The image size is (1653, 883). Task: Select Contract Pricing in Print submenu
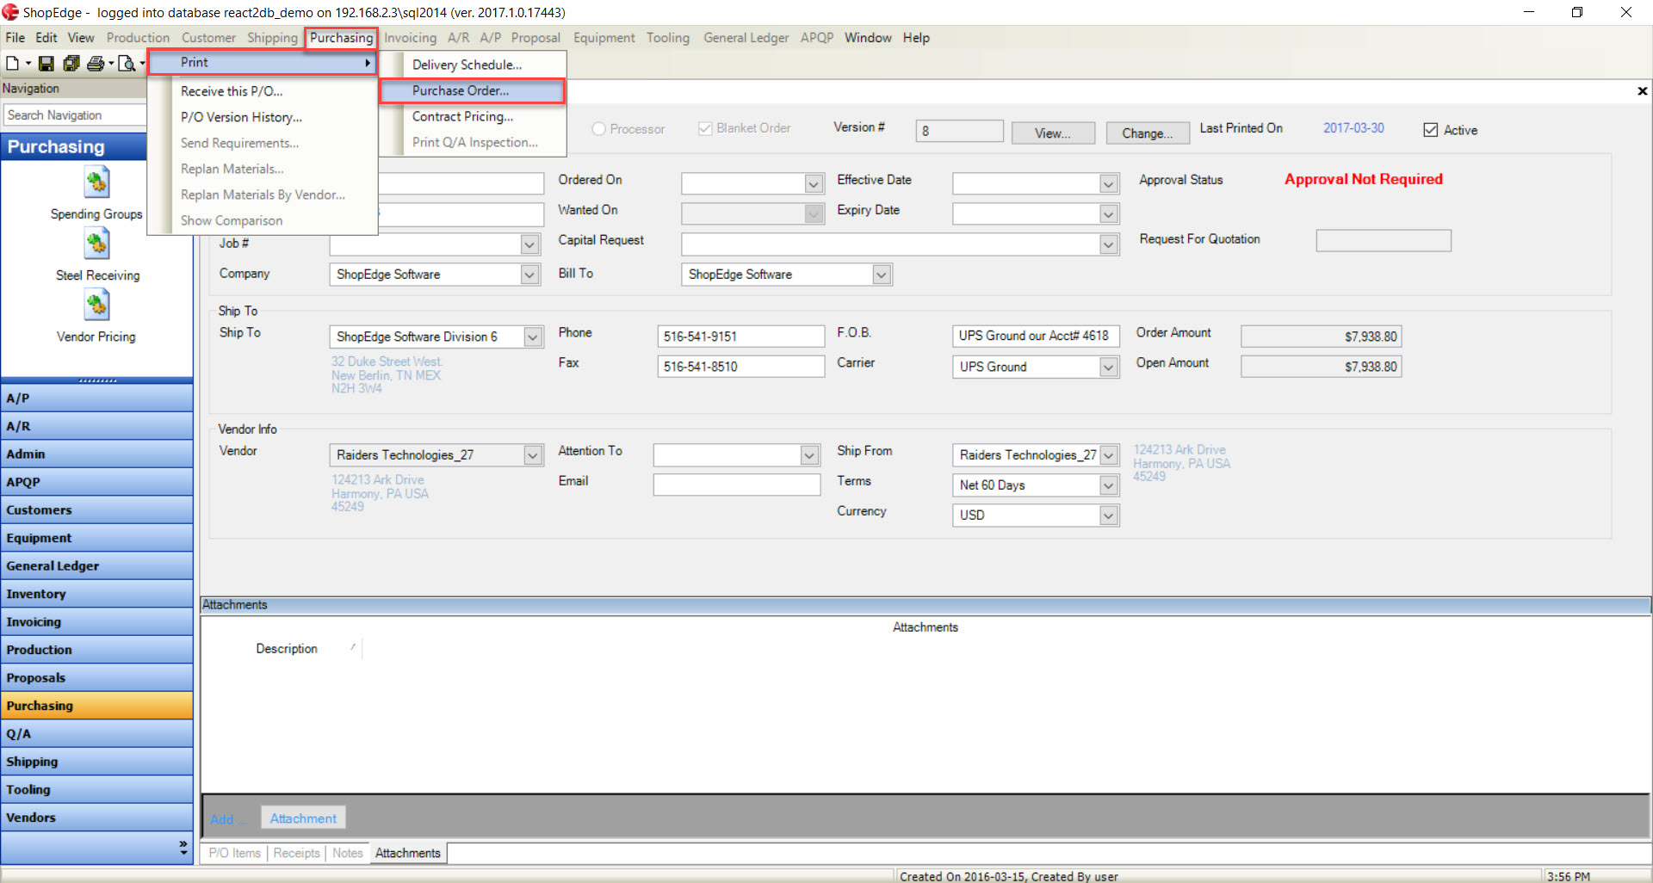point(472,116)
